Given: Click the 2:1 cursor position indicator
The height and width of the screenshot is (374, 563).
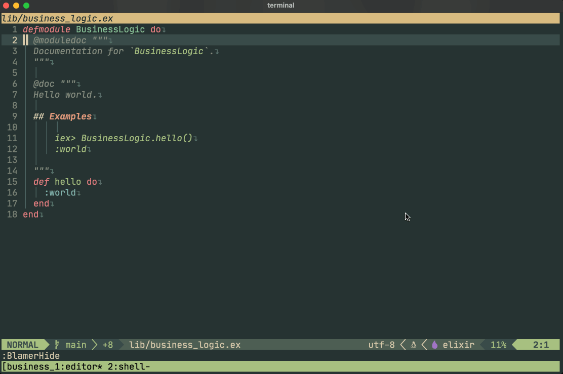Looking at the screenshot, I should pyautogui.click(x=541, y=345).
